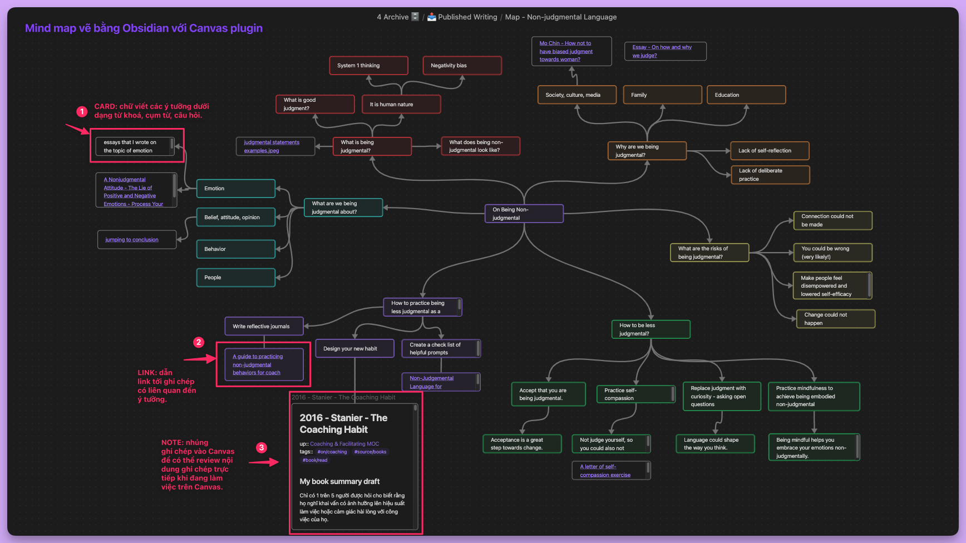Screen dimensions: 966x543
Task: Click the Map - Non-judgmental Language breadcrumb title
Action: [560, 17]
